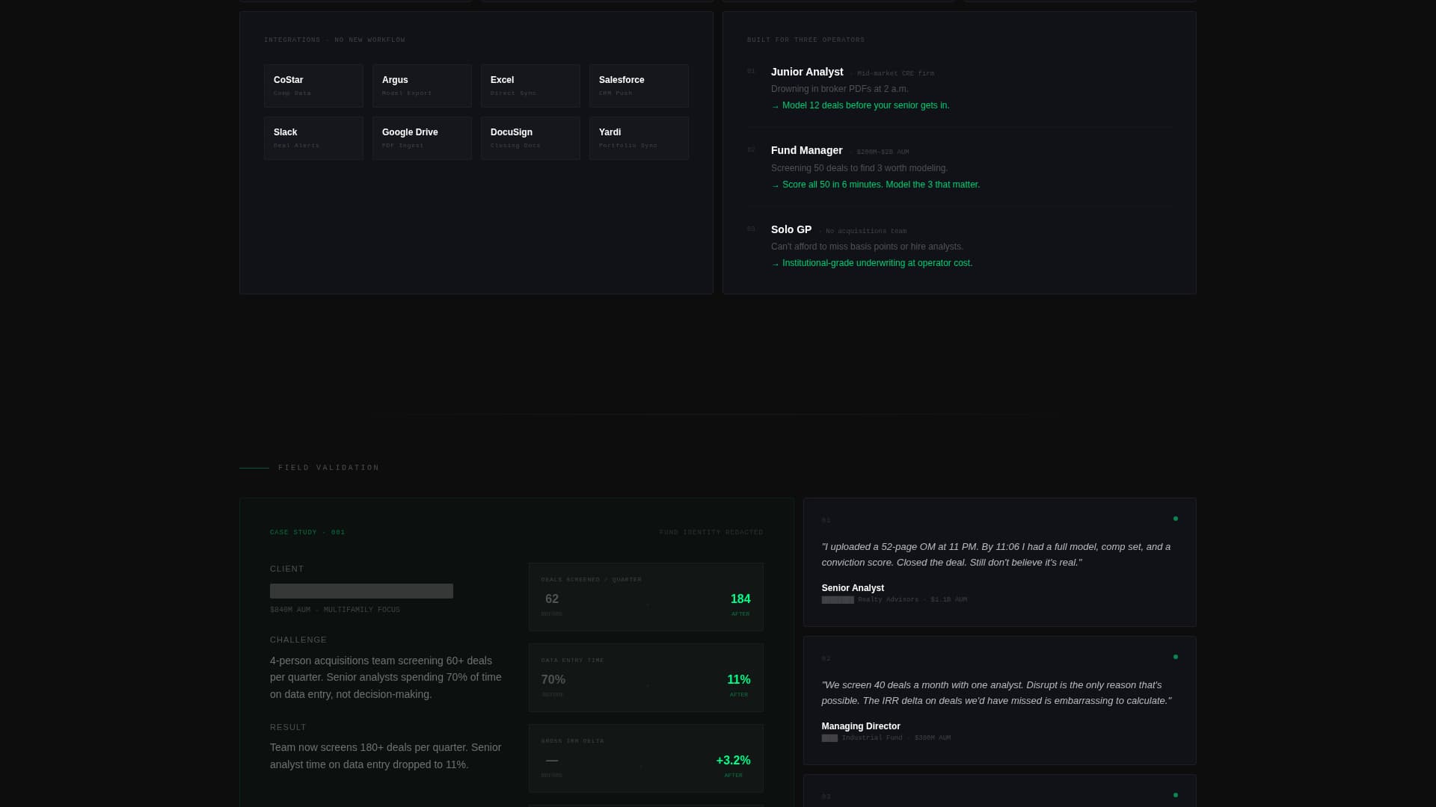The height and width of the screenshot is (807, 1436).
Task: Click the green dot on testimonial 03
Action: 1176,795
